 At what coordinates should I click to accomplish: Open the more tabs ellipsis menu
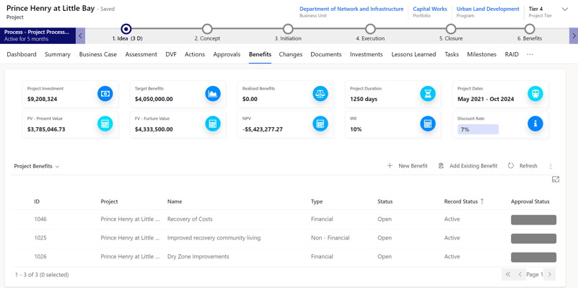(530, 55)
